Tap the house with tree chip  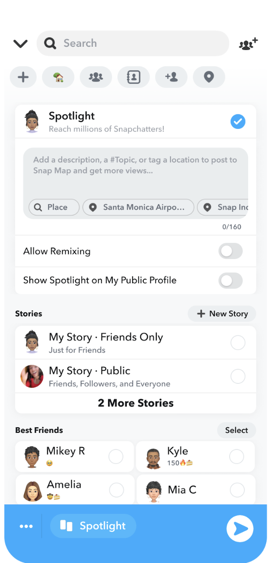coord(58,77)
